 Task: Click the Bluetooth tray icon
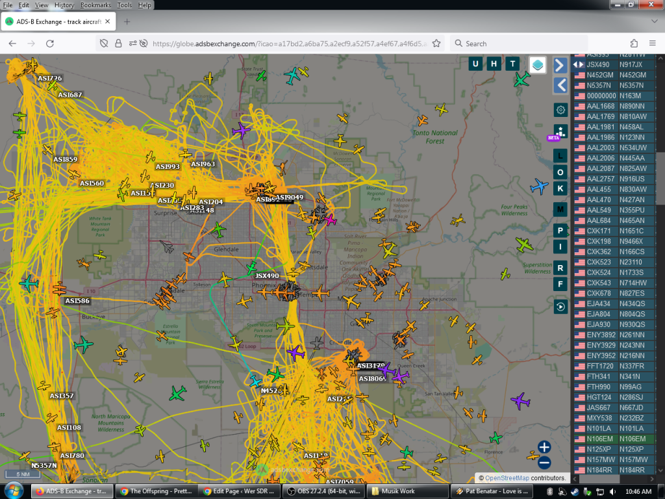pyautogui.click(x=549, y=491)
